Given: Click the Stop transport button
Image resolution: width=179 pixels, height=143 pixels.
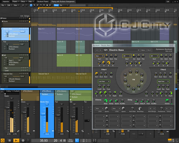Looking at the screenshot, I should (x=10, y=140).
